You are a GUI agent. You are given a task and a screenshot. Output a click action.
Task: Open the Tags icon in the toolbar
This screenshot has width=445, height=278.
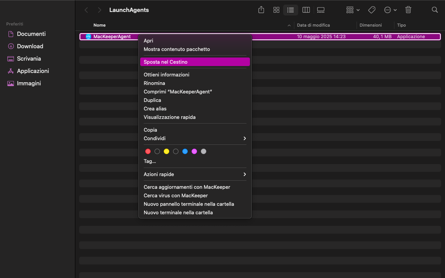pyautogui.click(x=372, y=10)
